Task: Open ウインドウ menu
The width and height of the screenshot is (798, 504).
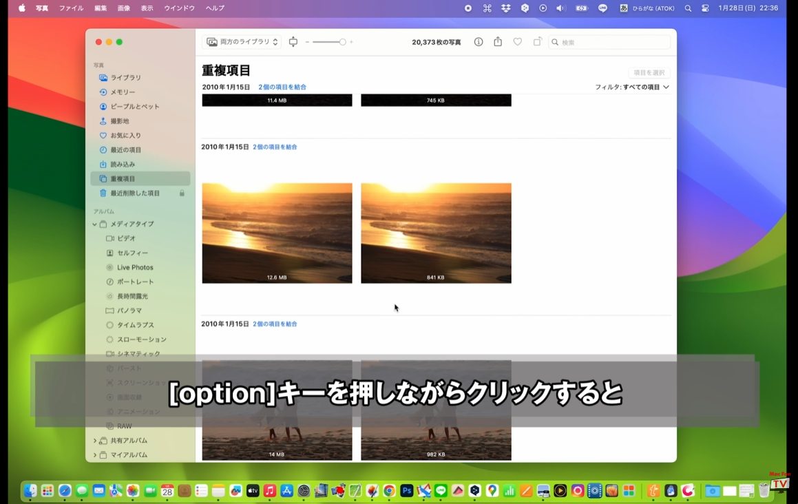Action: [179, 8]
